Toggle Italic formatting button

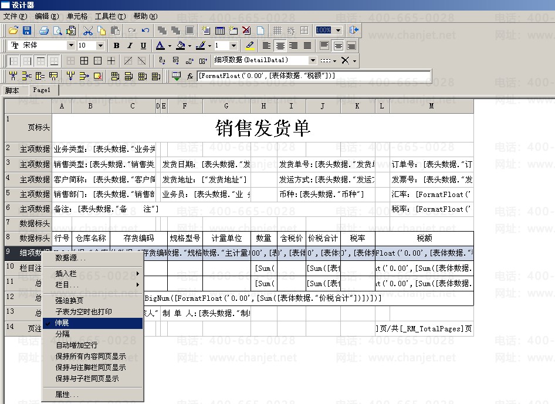pyautogui.click(x=130, y=46)
